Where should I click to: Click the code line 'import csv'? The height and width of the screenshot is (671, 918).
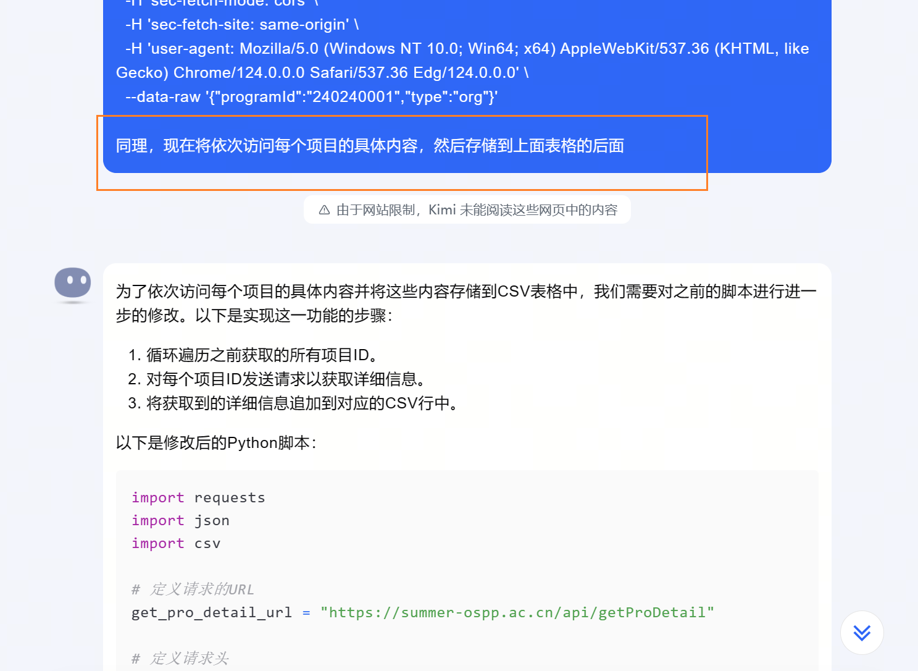176,543
